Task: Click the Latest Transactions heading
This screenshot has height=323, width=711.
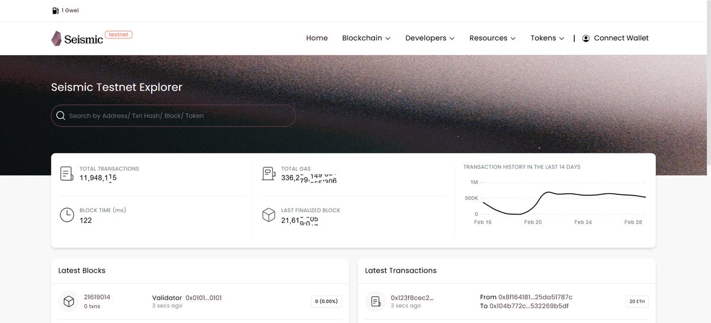Action: tap(401, 270)
